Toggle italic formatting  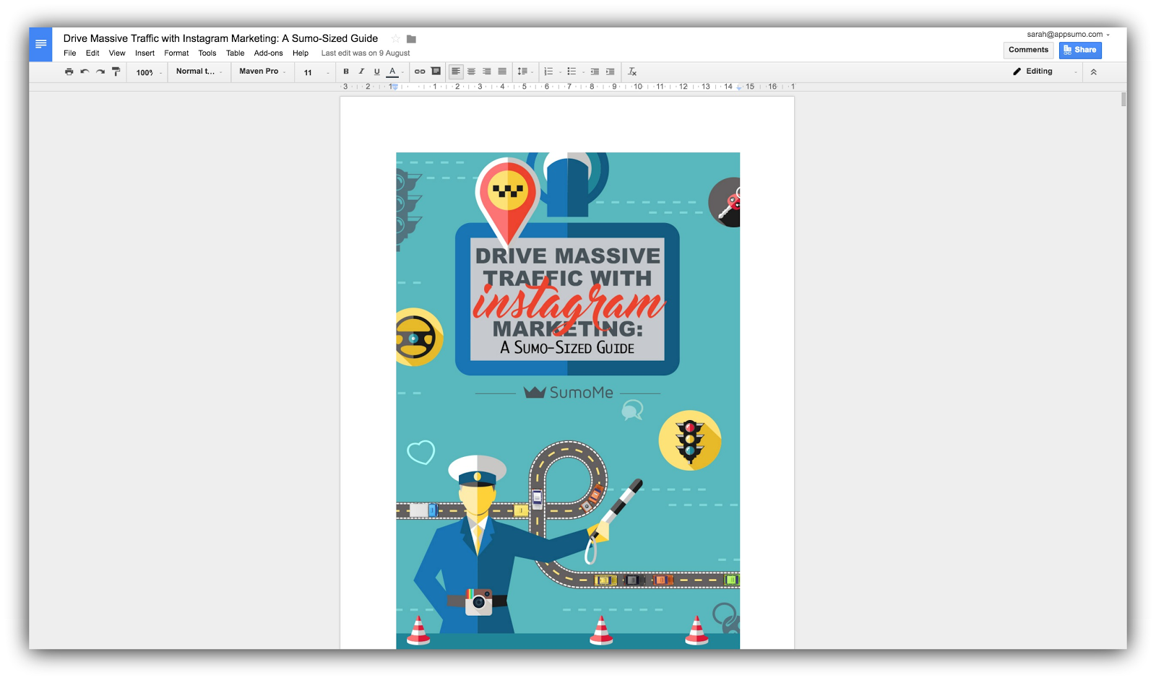click(x=361, y=71)
